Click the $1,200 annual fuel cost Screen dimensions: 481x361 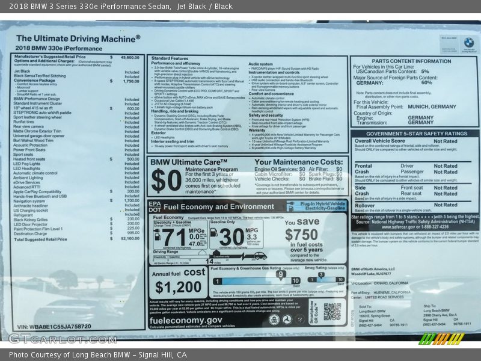178,288
